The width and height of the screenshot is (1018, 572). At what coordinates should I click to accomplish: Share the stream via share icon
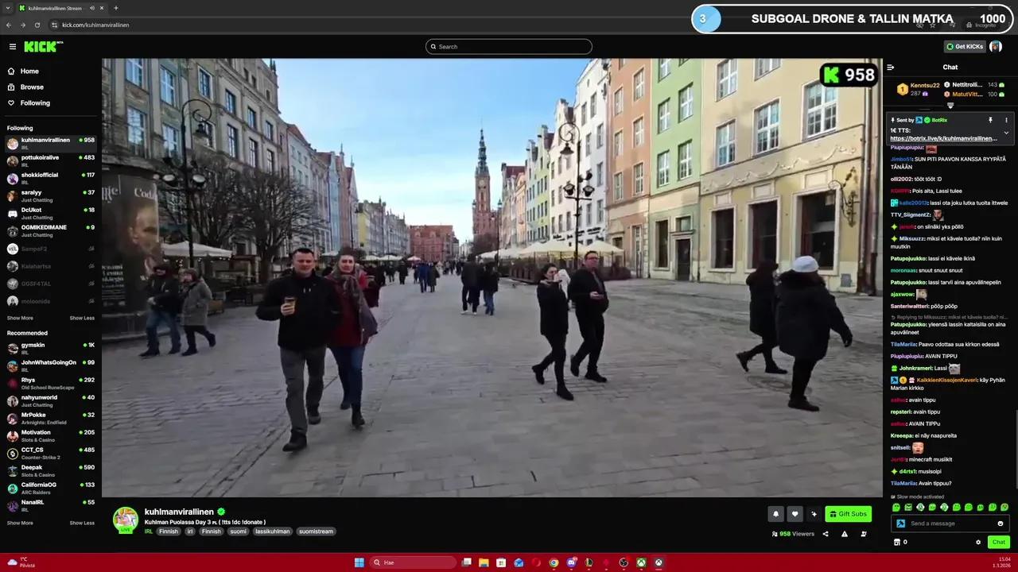pyautogui.click(x=826, y=534)
